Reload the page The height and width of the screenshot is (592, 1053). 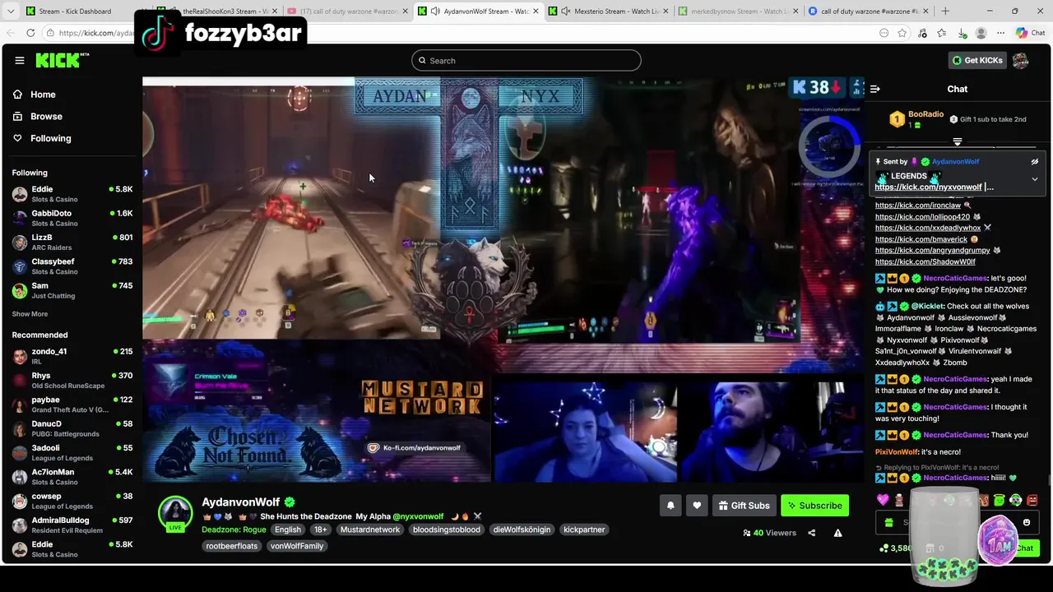click(30, 33)
